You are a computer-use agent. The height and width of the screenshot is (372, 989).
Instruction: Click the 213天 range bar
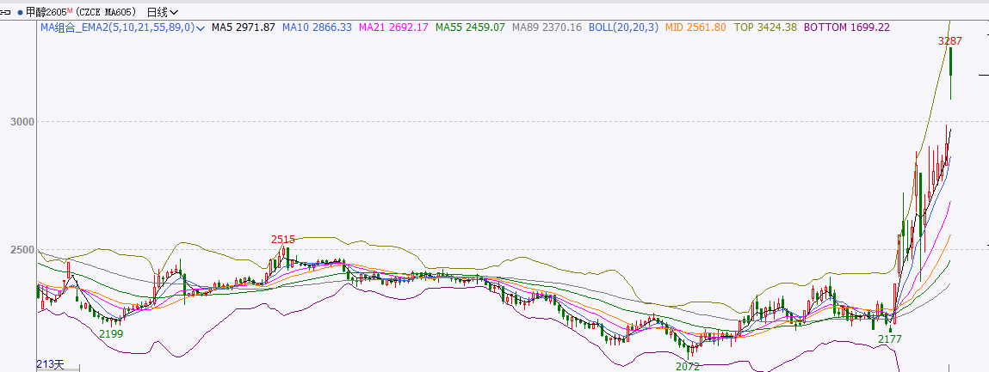click(x=51, y=364)
